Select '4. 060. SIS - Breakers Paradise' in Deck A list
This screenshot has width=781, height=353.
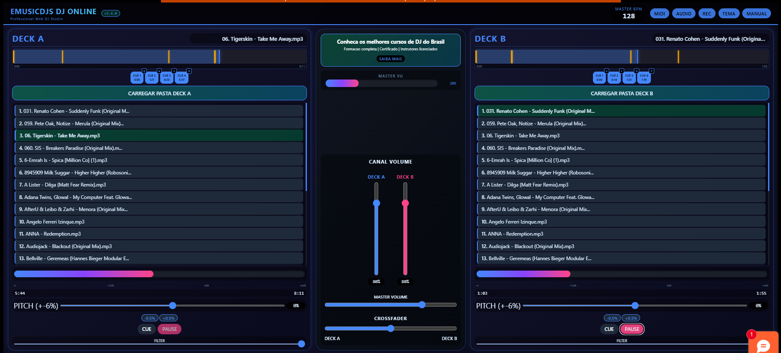click(158, 148)
